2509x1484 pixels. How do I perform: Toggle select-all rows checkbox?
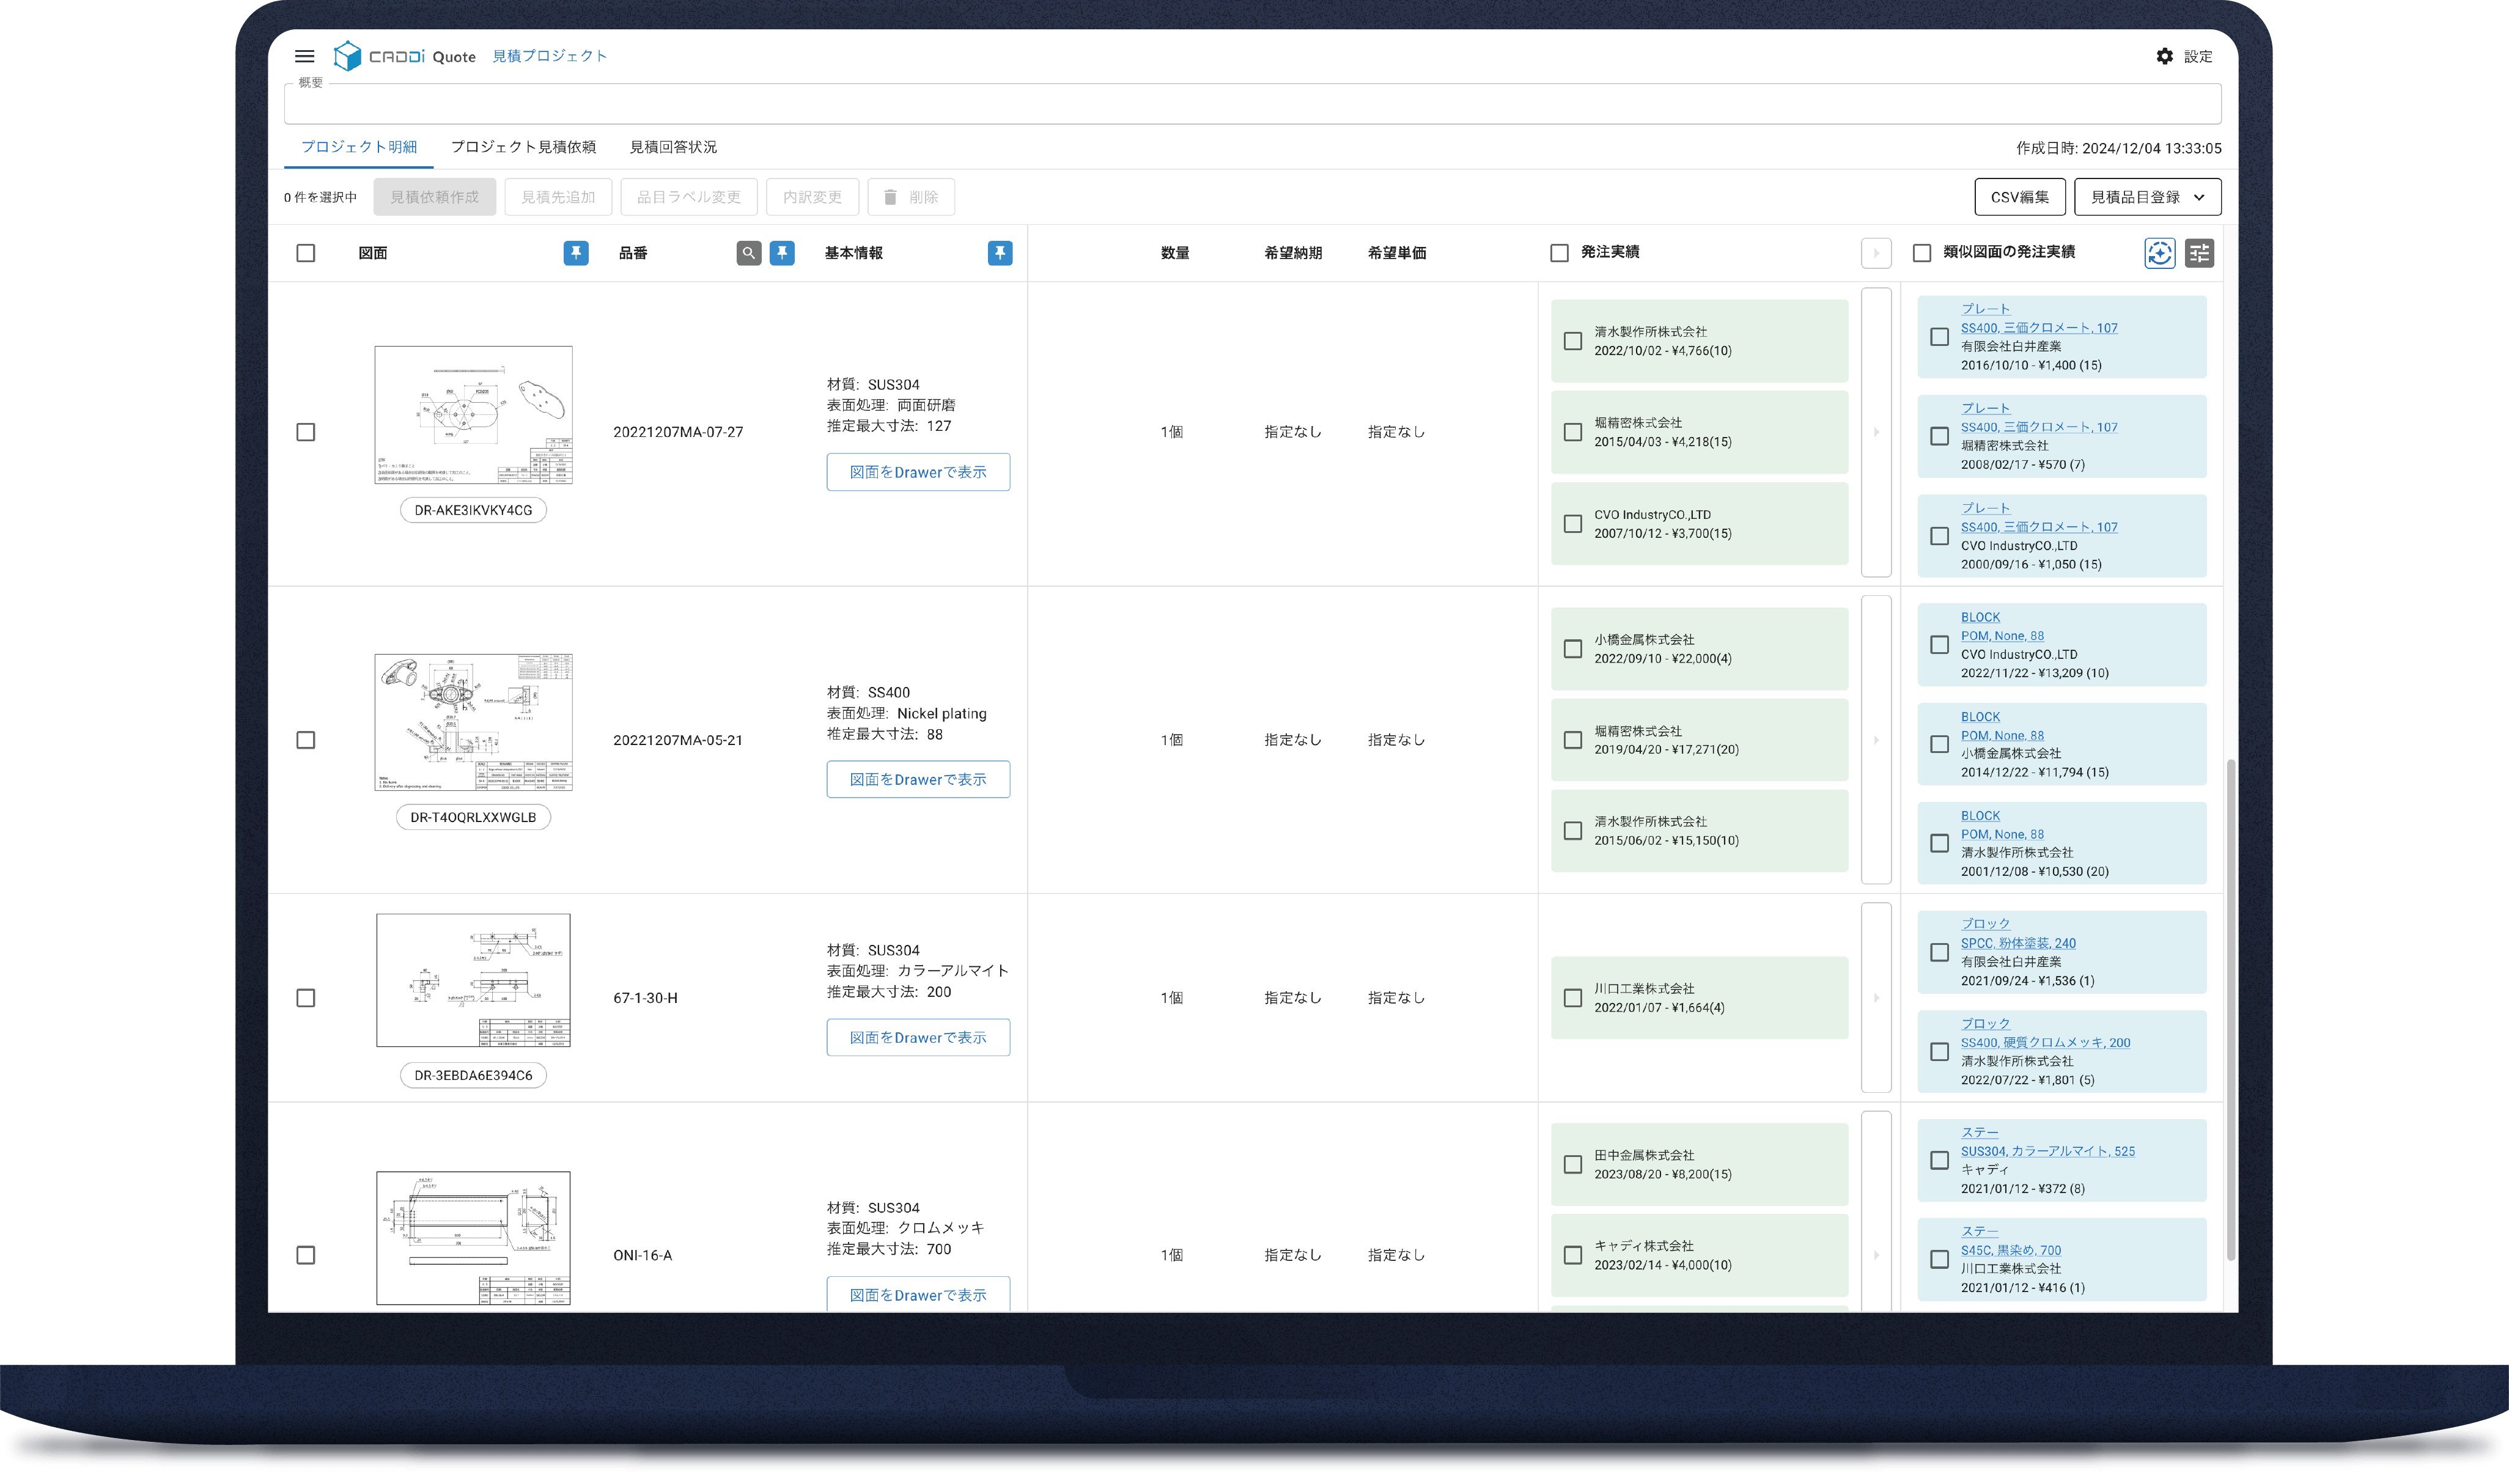[306, 253]
